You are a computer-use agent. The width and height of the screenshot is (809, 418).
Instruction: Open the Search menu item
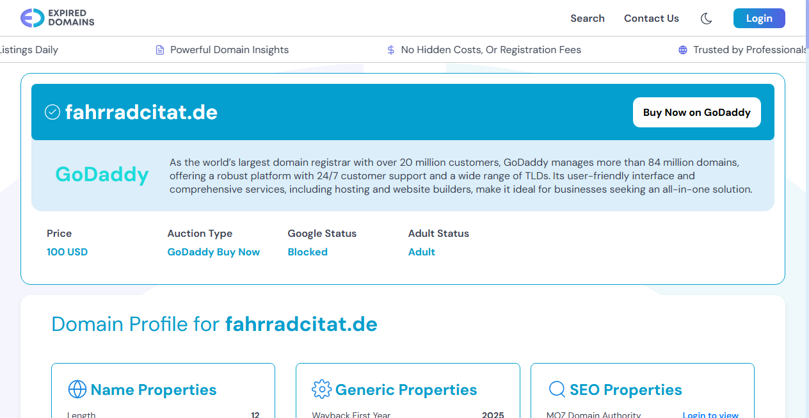click(587, 19)
